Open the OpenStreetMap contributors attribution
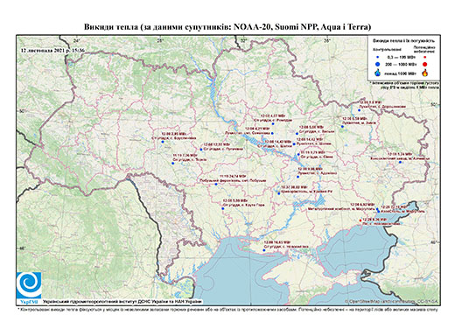 [391, 302]
